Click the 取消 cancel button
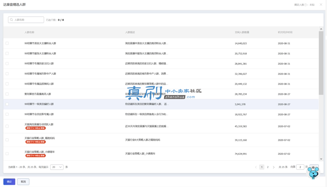Screen dimensions: 327x187 coord(23,182)
